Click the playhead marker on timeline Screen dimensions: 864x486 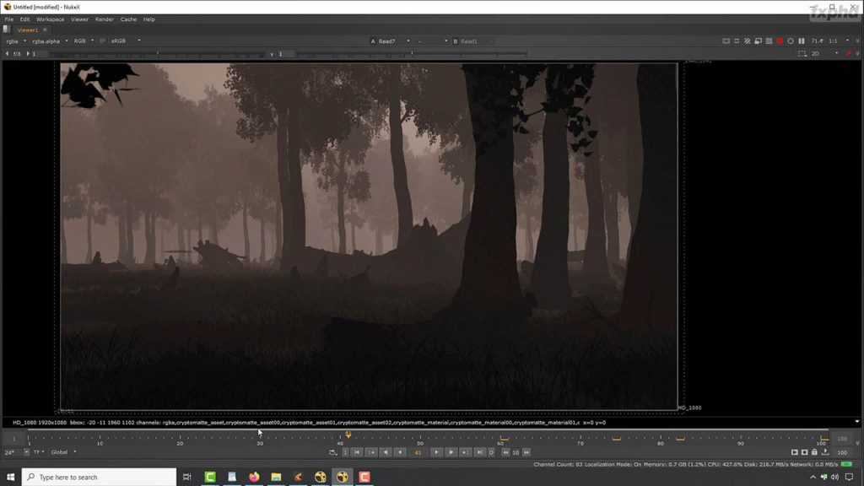[x=348, y=435]
